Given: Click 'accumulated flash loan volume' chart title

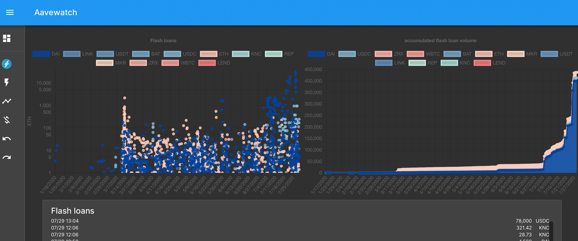Looking at the screenshot, I should click(441, 40).
